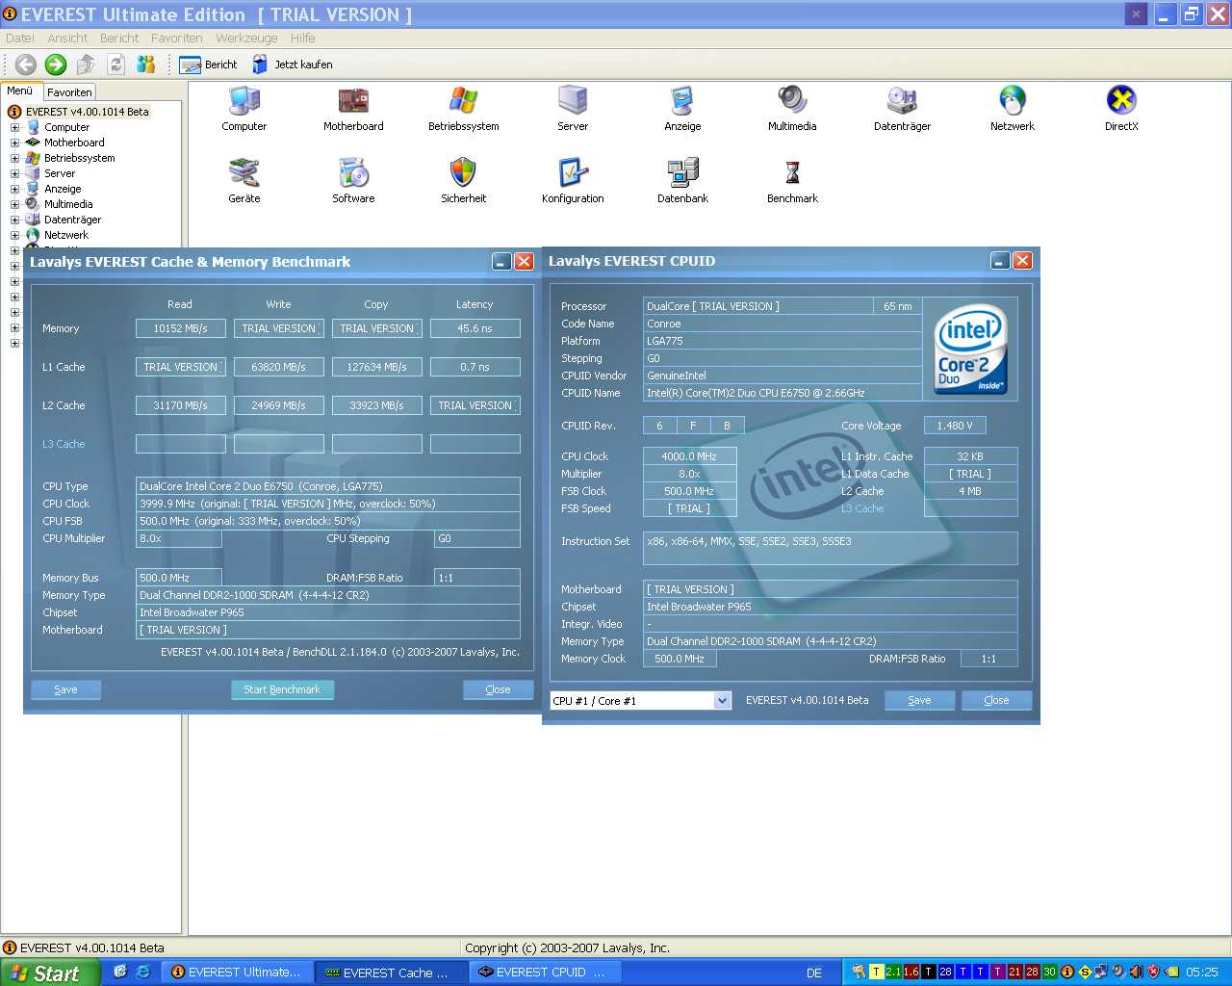The height and width of the screenshot is (986, 1232).
Task: Click the Windows Start button
Action: [x=48, y=973]
